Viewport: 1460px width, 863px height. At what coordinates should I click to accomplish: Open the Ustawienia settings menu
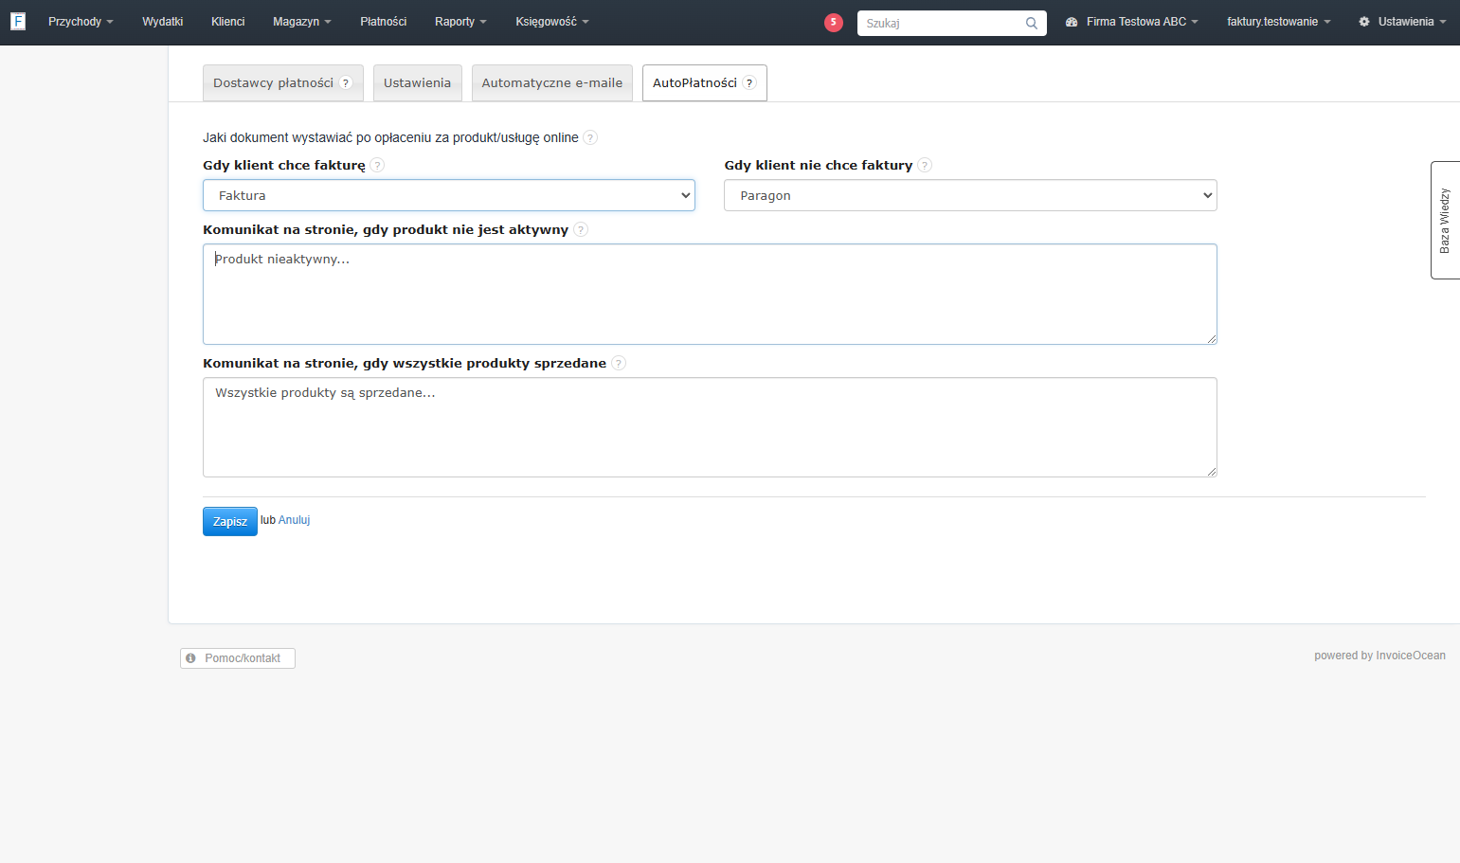coord(1403,22)
